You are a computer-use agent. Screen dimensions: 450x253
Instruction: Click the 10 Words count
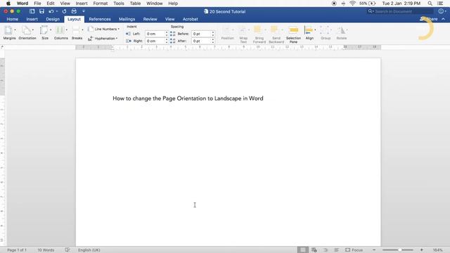click(46, 250)
